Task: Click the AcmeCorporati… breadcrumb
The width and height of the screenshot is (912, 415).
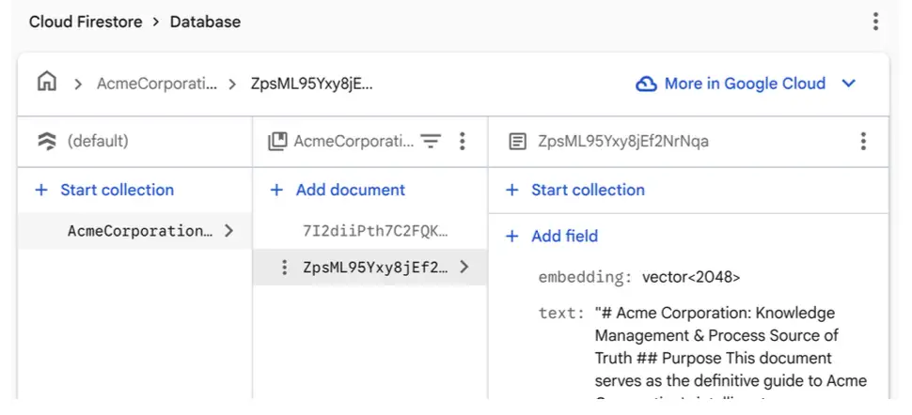Action: 157,84
